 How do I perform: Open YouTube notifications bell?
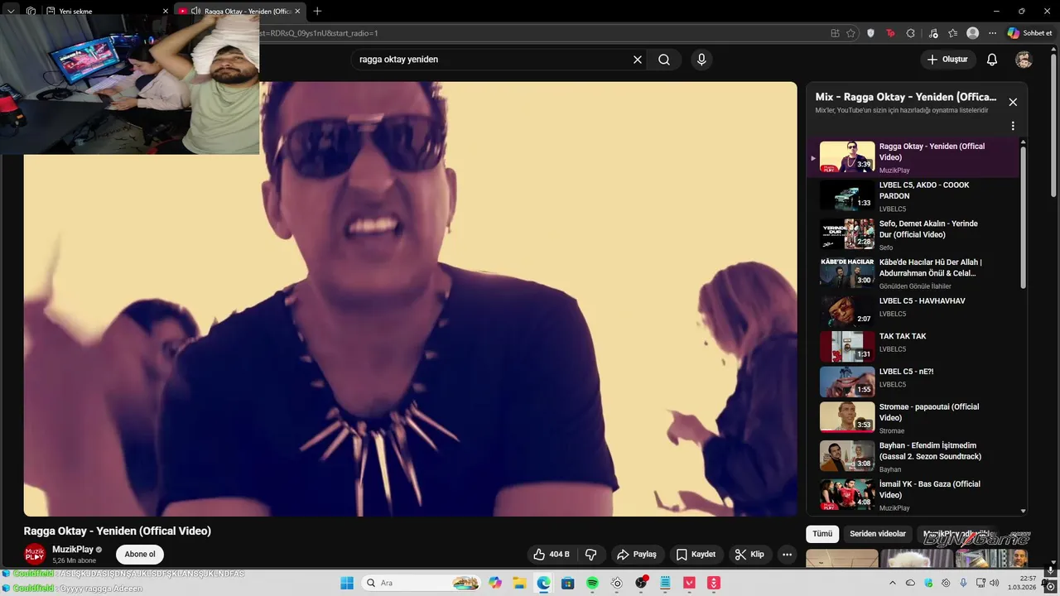(992, 60)
